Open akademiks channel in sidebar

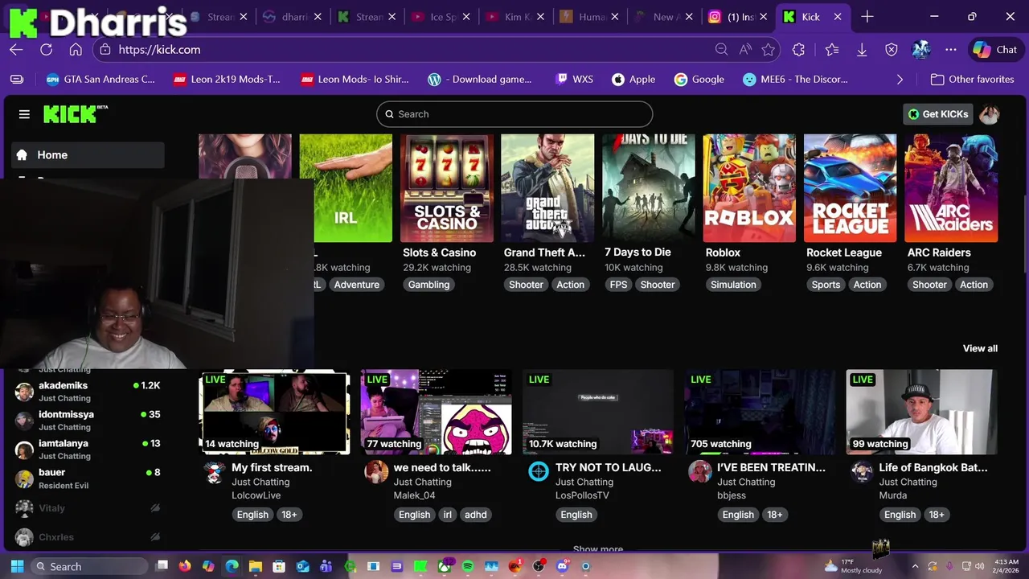[x=88, y=391]
